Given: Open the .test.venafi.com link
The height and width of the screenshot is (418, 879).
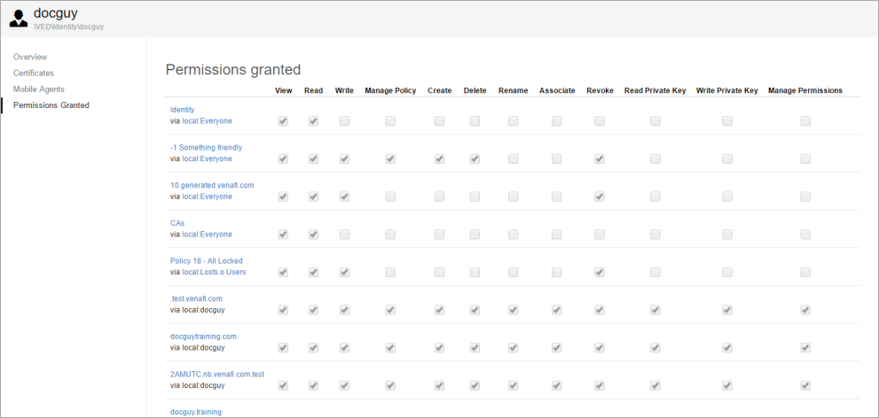Looking at the screenshot, I should [x=196, y=298].
